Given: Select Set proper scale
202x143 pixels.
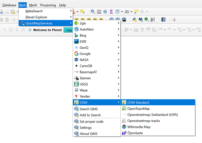Looking at the screenshot, I should coord(97,121).
